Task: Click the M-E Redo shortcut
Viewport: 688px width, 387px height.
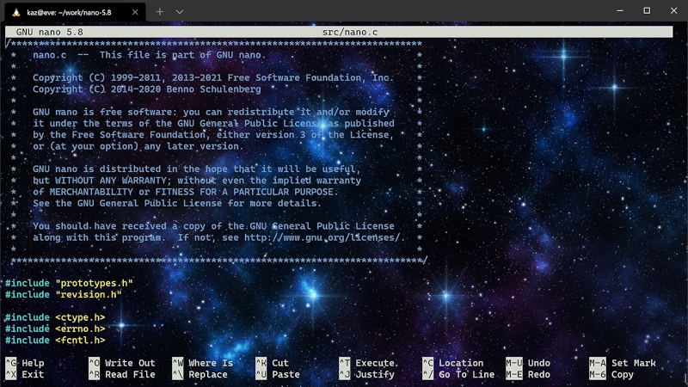Action: 528,374
